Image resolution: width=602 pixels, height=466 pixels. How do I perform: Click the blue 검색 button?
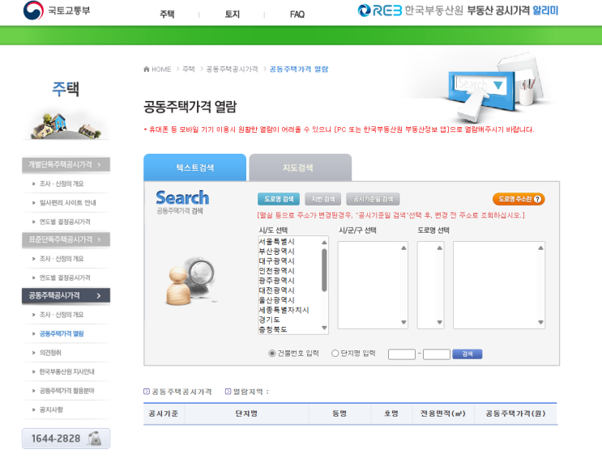(468, 354)
